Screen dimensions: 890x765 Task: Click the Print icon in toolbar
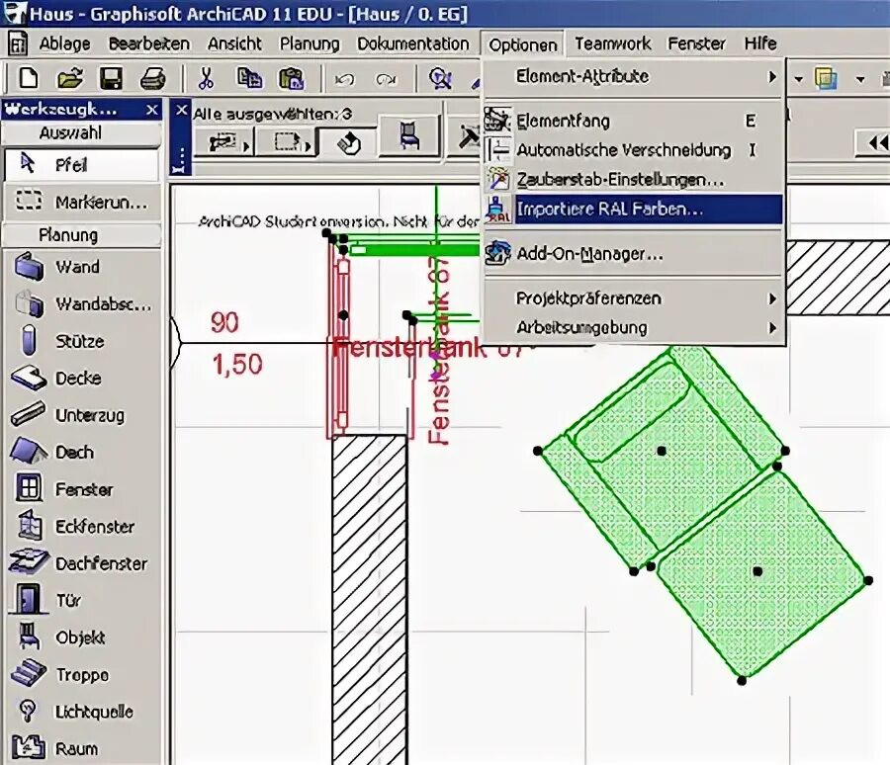[x=152, y=78]
